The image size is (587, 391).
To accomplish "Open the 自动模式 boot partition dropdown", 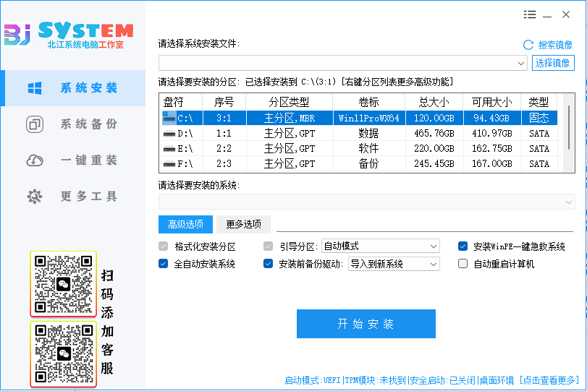I will [380, 246].
